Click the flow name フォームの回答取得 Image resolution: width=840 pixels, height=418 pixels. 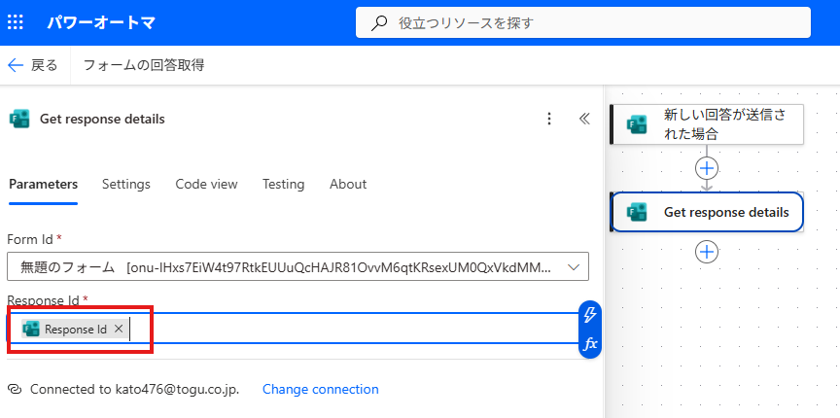[144, 65]
